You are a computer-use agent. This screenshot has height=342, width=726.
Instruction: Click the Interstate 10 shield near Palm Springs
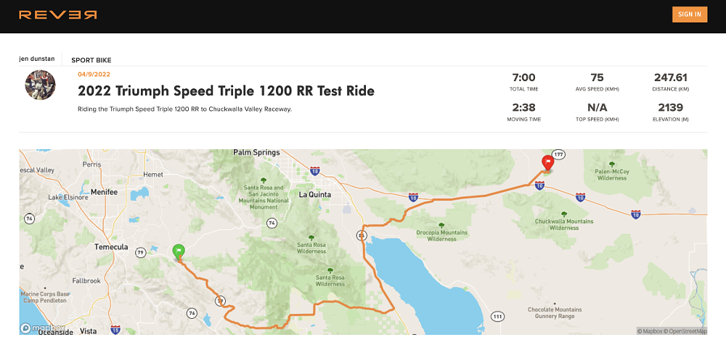(314, 171)
